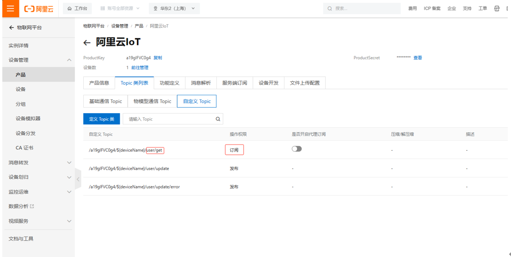Click the 前往管理 link
This screenshot has width=511, height=257.
140,68
